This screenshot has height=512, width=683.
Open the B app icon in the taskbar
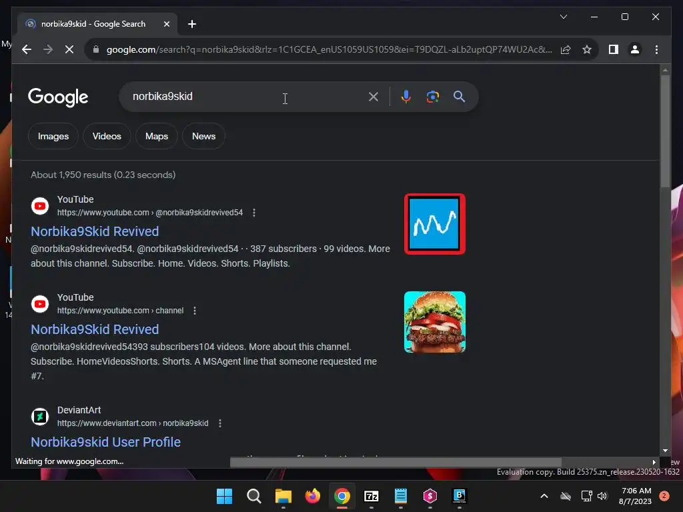459,496
